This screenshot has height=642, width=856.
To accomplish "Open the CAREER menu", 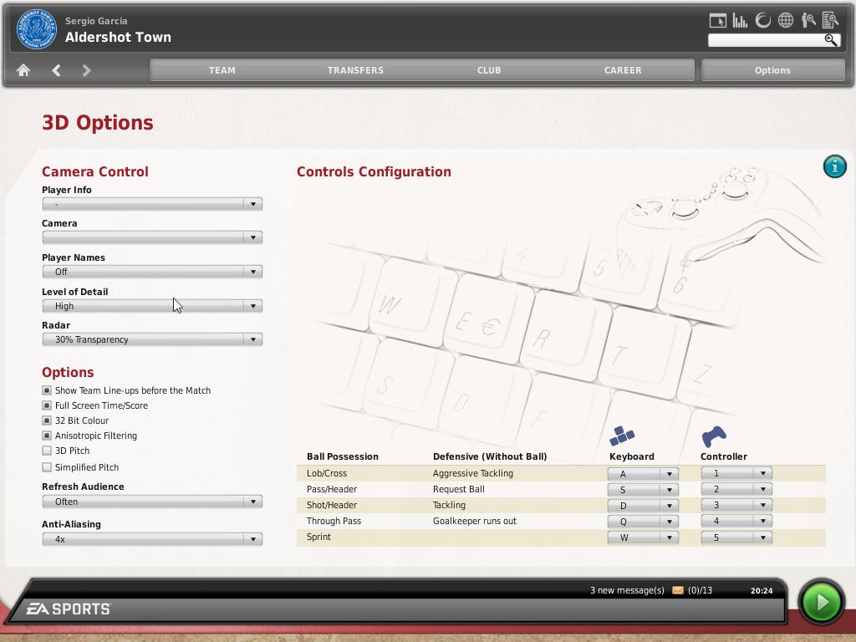I will (623, 70).
